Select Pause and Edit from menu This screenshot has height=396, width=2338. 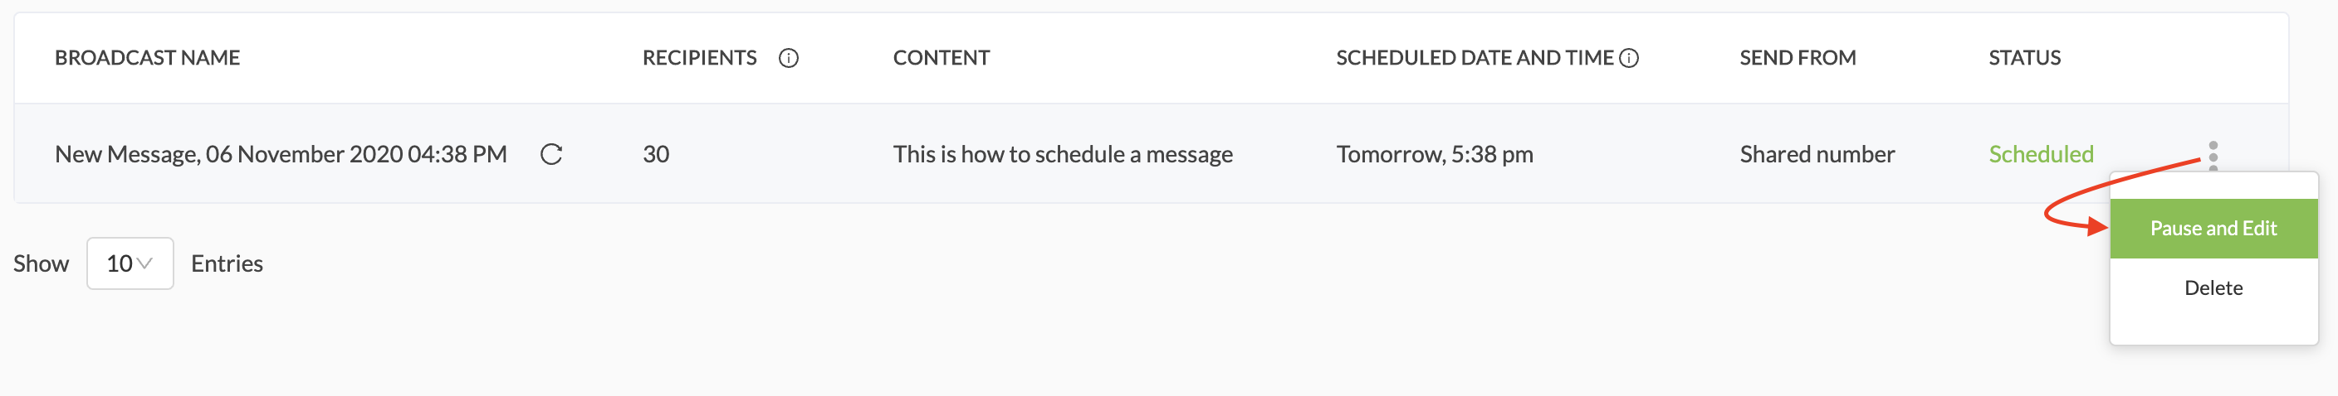(x=2213, y=229)
